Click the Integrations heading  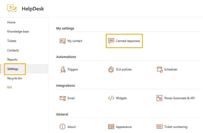(66, 86)
